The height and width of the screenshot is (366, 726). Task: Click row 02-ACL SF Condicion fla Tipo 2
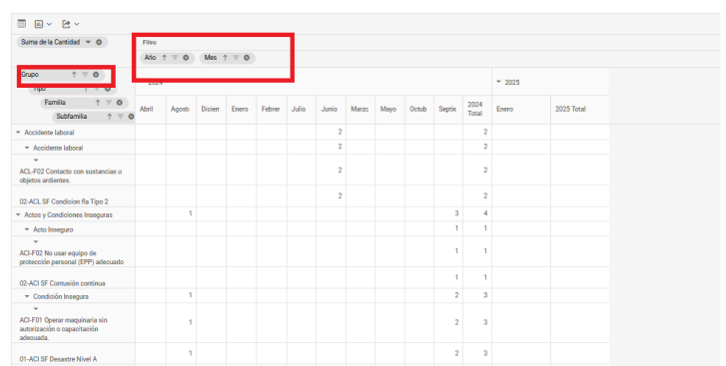click(x=64, y=201)
